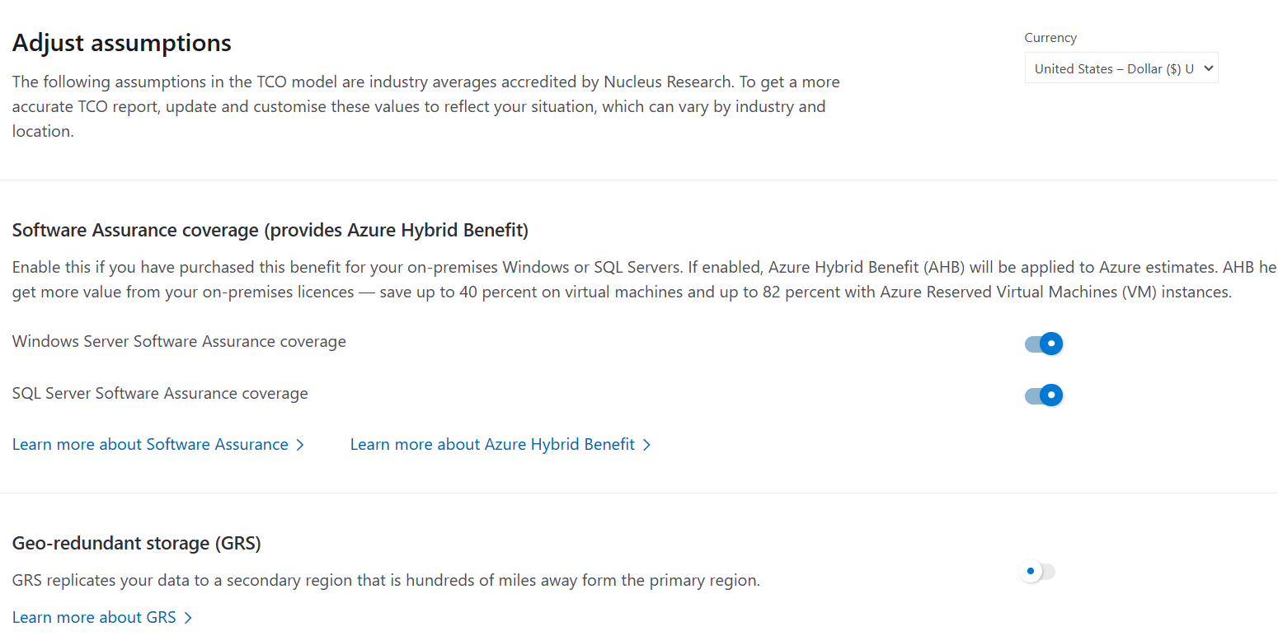1278x636 pixels.
Task: Enable the Geo-redundant storage switch
Action: pyautogui.click(x=1037, y=571)
